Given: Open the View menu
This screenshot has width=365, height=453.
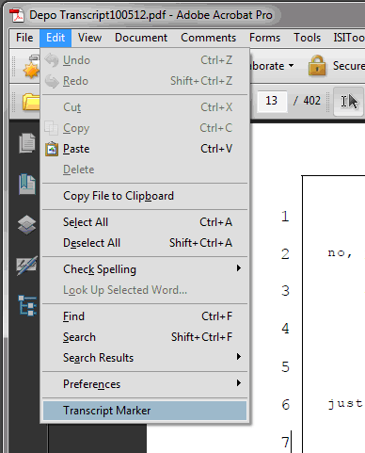Looking at the screenshot, I should (89, 38).
